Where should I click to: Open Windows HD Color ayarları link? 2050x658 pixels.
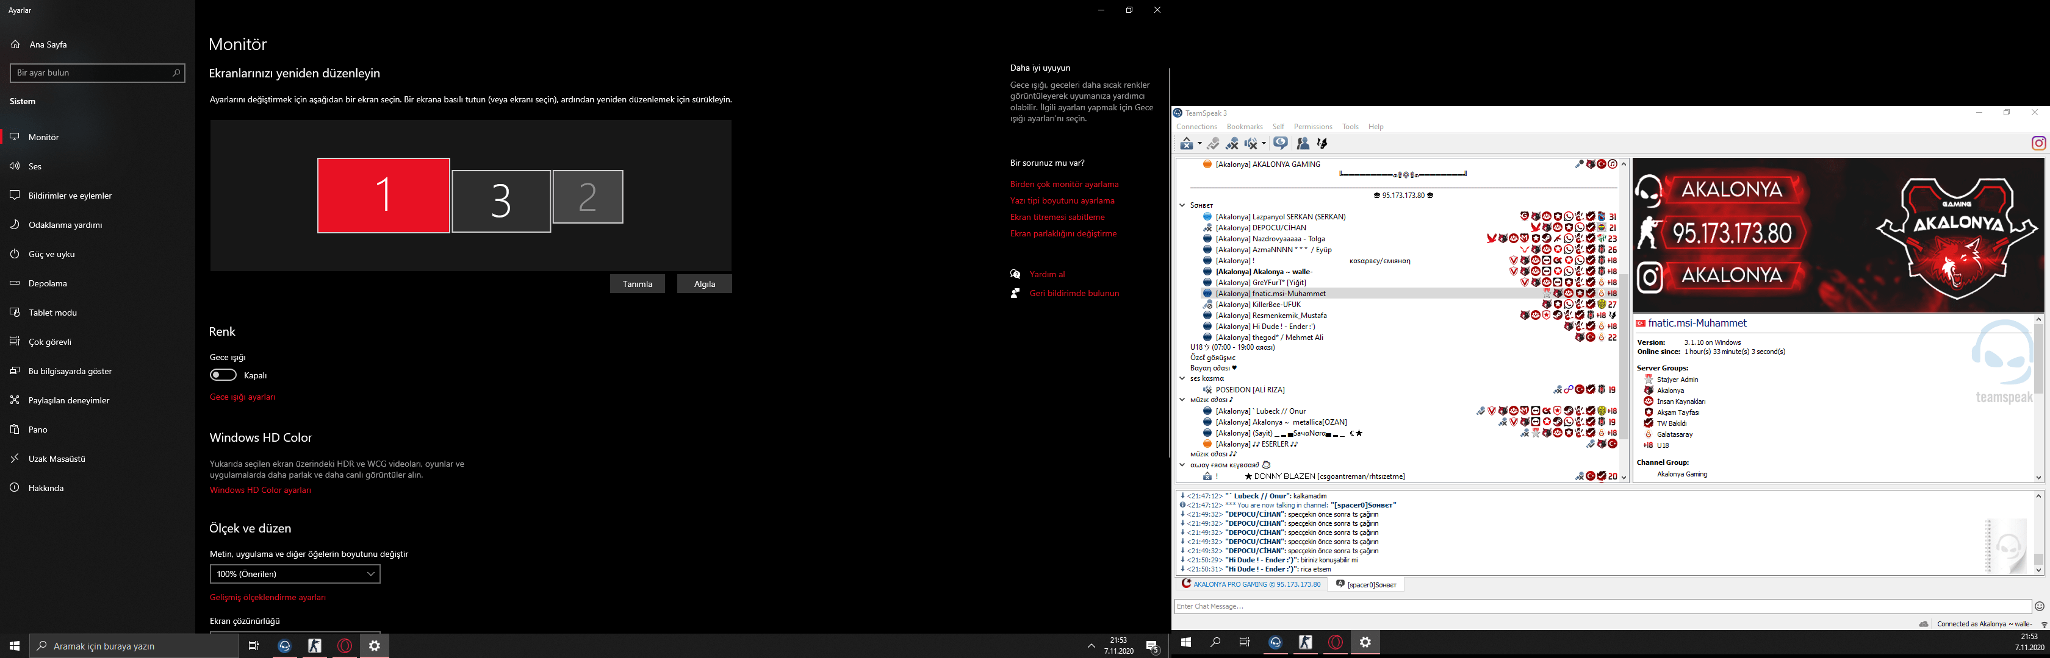(261, 489)
